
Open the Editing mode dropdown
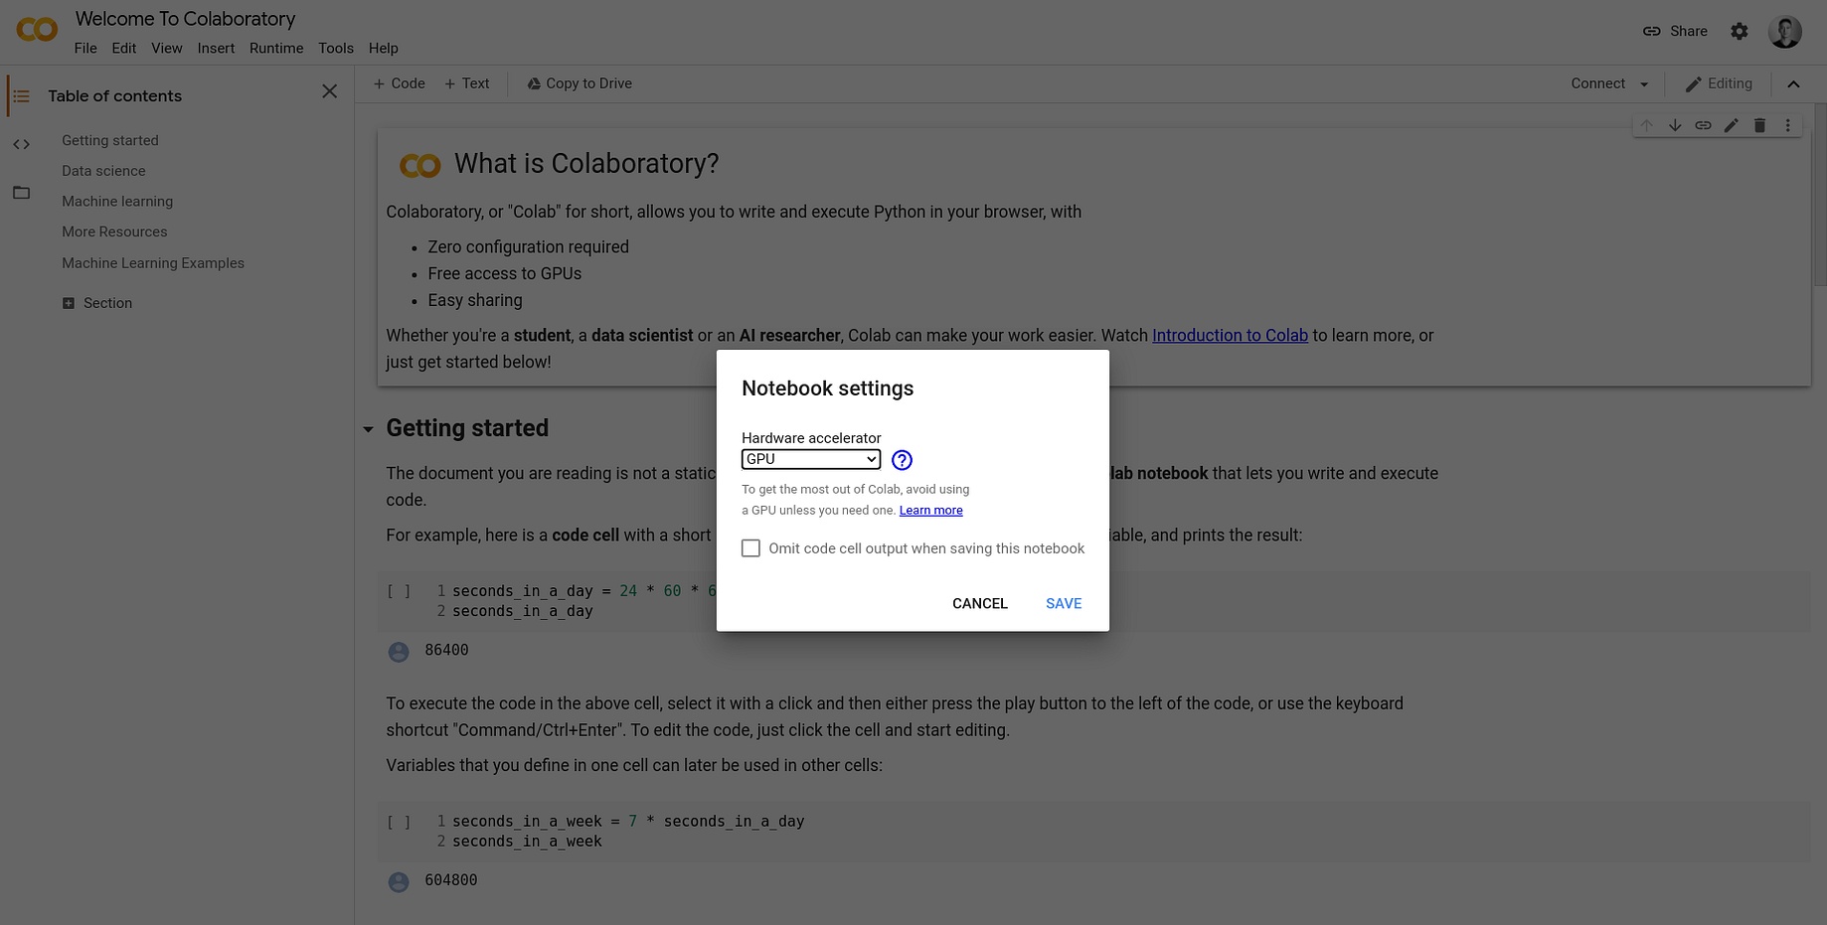[1719, 84]
